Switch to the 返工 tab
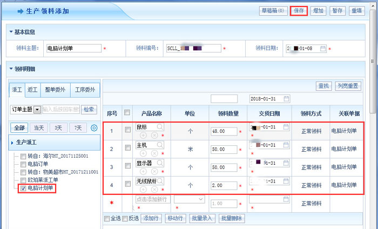The width and height of the screenshot is (378, 229). coord(32,90)
